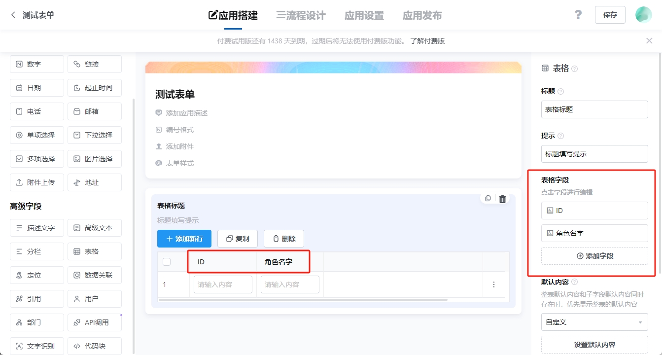The width and height of the screenshot is (662, 355).
Task: Select the 定位 advanced field
Action: click(x=36, y=275)
